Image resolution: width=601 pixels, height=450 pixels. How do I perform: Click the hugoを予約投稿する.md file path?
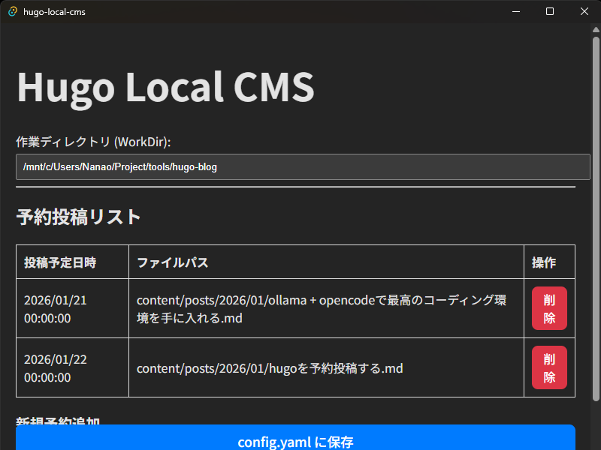(x=270, y=368)
